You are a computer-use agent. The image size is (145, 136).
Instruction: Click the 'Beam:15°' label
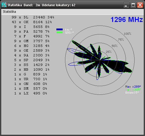132,93
